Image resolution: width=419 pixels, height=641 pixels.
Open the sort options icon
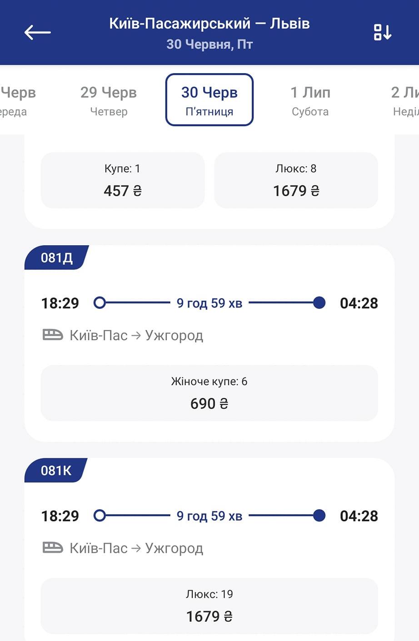(x=382, y=32)
